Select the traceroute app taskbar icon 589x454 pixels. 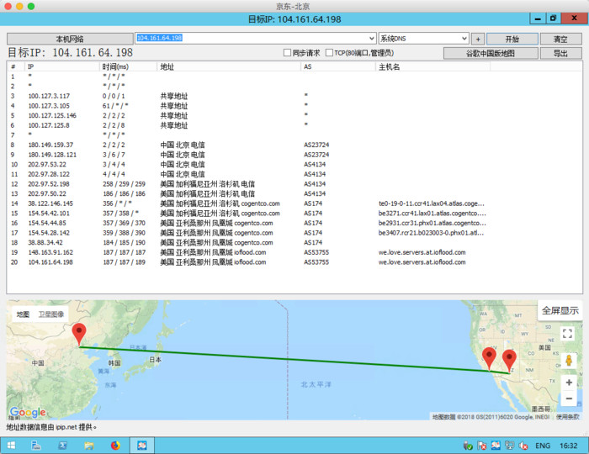tap(141, 446)
